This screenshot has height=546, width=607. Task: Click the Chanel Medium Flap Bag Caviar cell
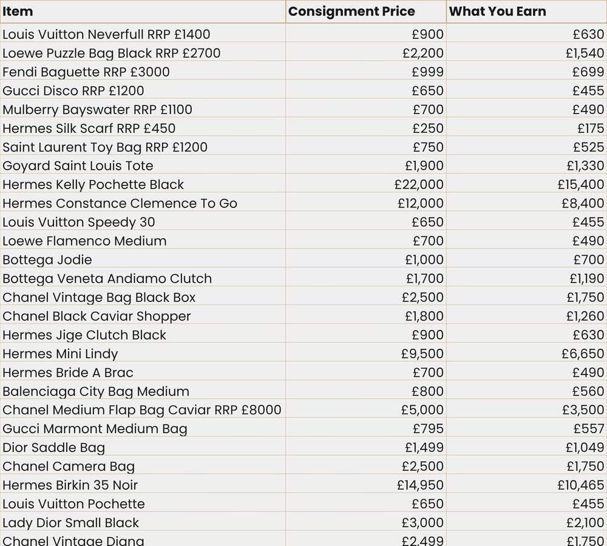coord(142,410)
